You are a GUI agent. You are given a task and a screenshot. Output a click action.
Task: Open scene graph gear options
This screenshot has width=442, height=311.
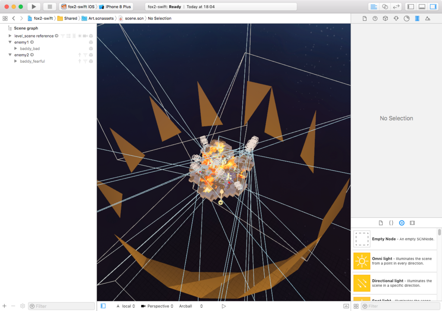point(22,306)
